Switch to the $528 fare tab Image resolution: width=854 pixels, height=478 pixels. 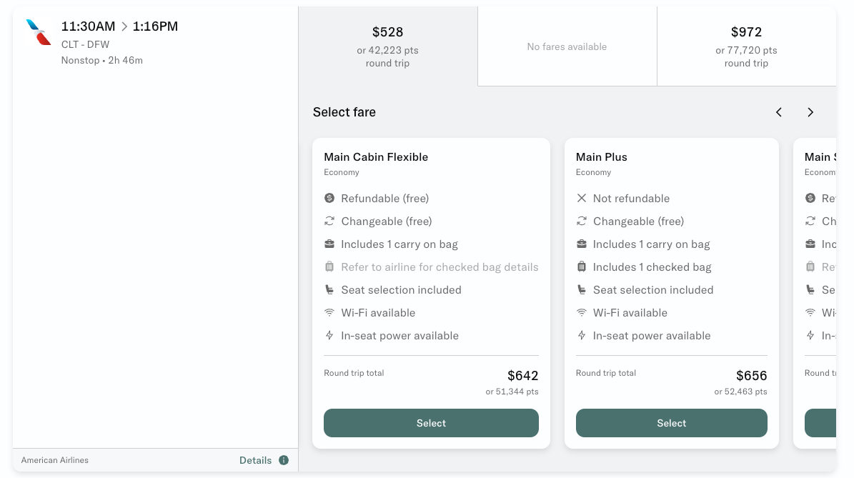(388, 46)
